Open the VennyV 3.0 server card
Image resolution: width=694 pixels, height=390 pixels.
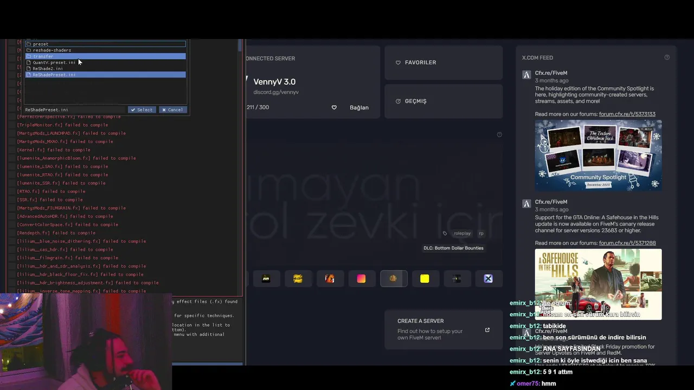(x=312, y=82)
